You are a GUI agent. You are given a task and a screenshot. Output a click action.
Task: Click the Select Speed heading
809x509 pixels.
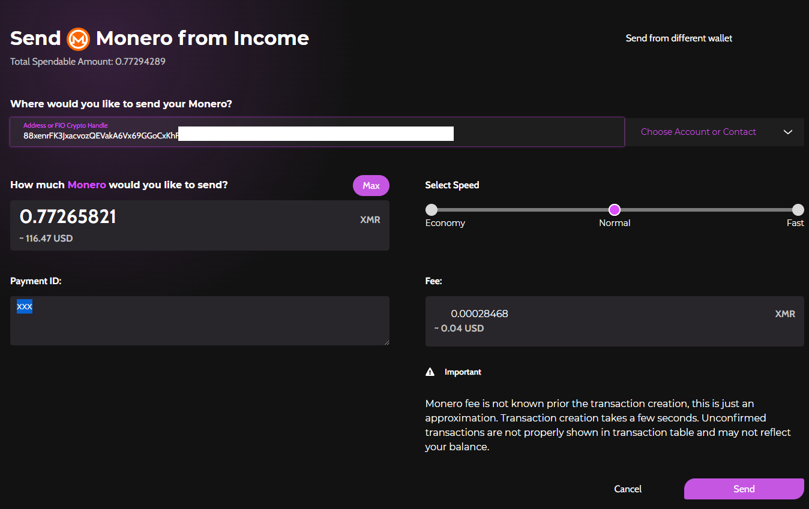tap(452, 185)
